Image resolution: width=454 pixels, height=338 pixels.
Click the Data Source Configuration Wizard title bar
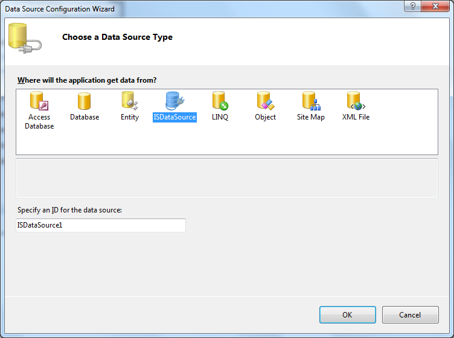[x=181, y=8]
